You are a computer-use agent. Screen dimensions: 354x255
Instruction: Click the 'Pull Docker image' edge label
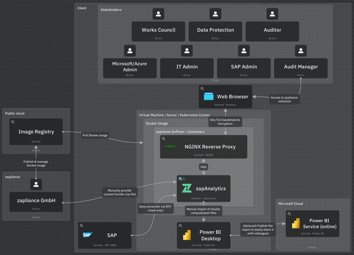point(95,135)
